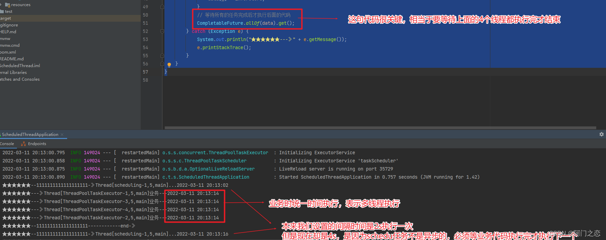The height and width of the screenshot is (240, 606).
Task: Close the ScheduledThreadApplication run tab
Action: [62, 135]
